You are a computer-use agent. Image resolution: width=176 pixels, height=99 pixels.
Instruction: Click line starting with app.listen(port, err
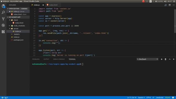click(52, 50)
